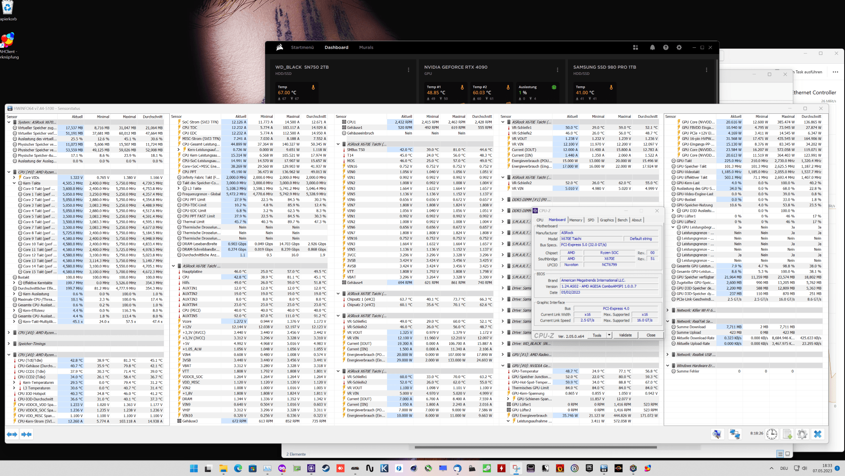
Task: Click the Validate button in CPU-Z
Action: click(x=625, y=335)
